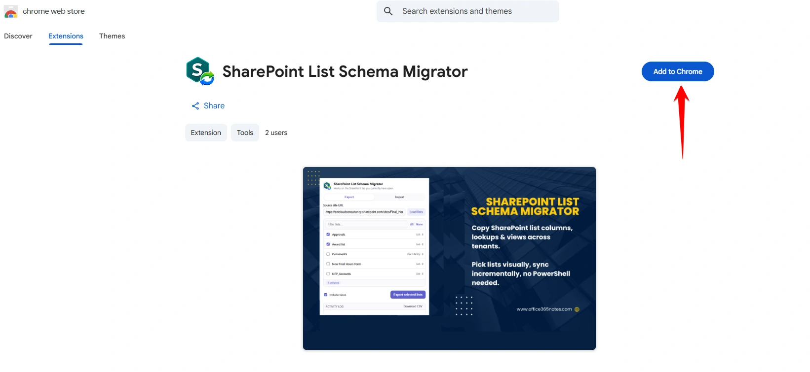The width and height of the screenshot is (810, 372).
Task: Go to the Themes tab
Action: tap(112, 36)
